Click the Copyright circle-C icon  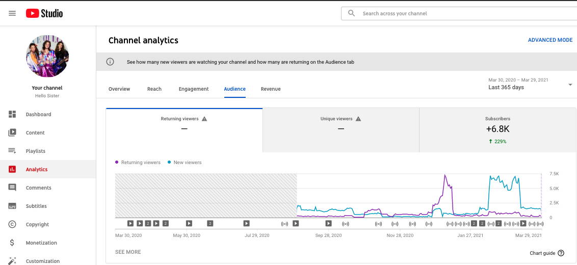[x=12, y=225]
